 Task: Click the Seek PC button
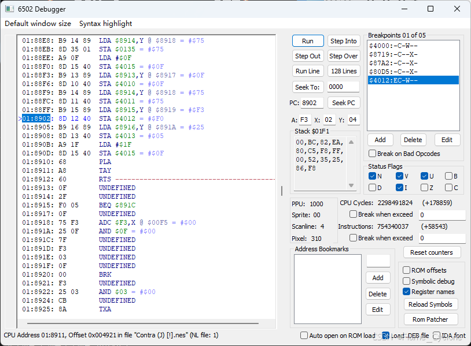click(344, 103)
